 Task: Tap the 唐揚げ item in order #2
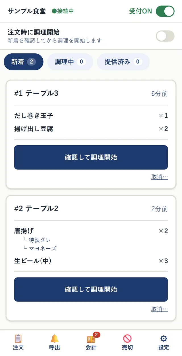coord(24,231)
